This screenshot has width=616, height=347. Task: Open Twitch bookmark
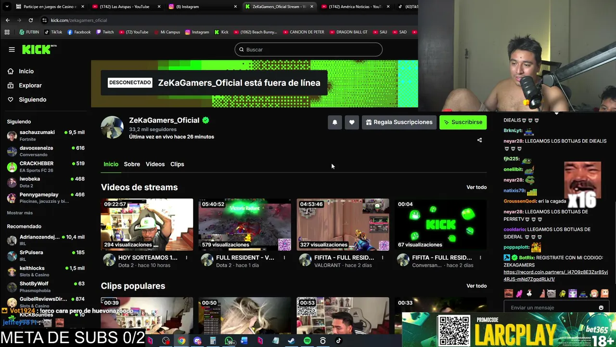point(105,32)
